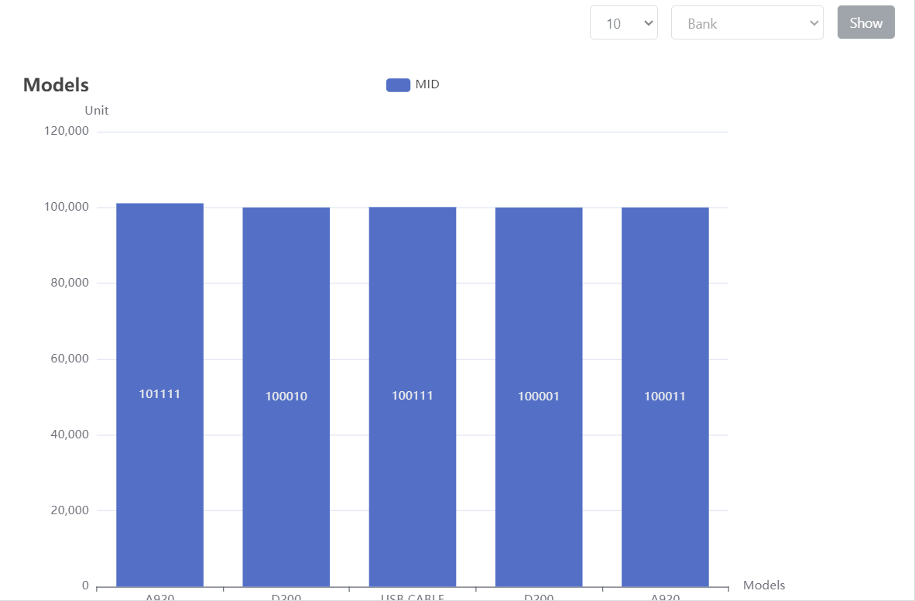The width and height of the screenshot is (915, 601).
Task: Click the 80,000 axis label
Action: pos(70,283)
